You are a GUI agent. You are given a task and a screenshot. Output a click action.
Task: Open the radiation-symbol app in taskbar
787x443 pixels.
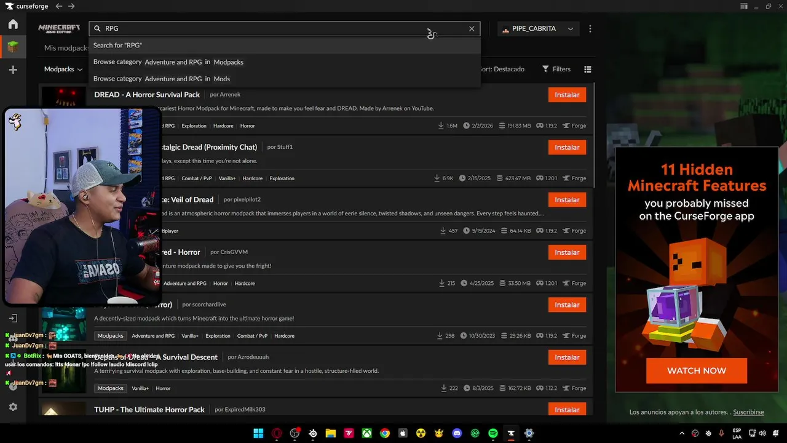[421, 433]
